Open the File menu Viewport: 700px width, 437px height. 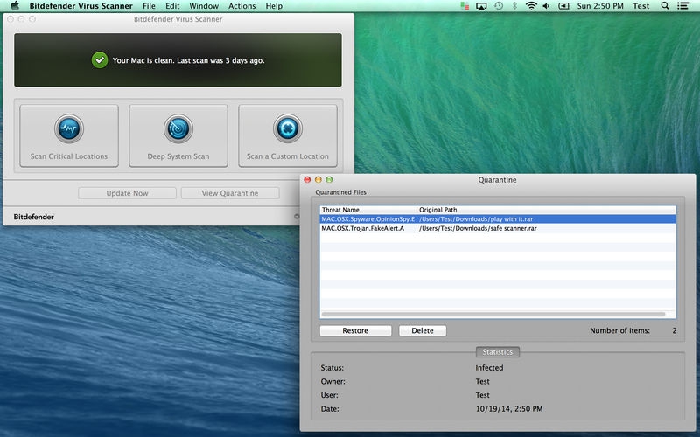pos(150,6)
